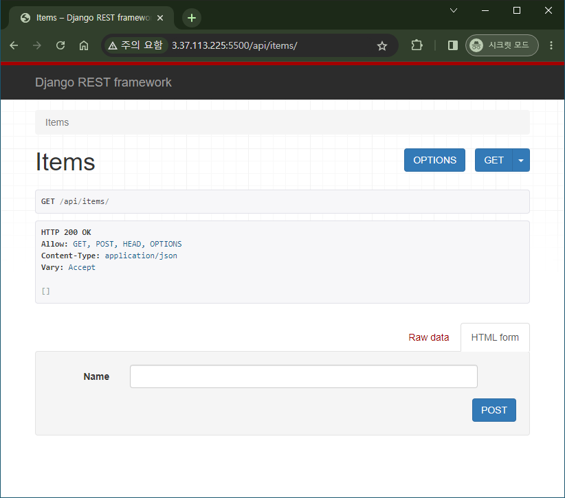The image size is (565, 498).
Task: Close the Items Django REST framework tab
Action: (x=160, y=18)
